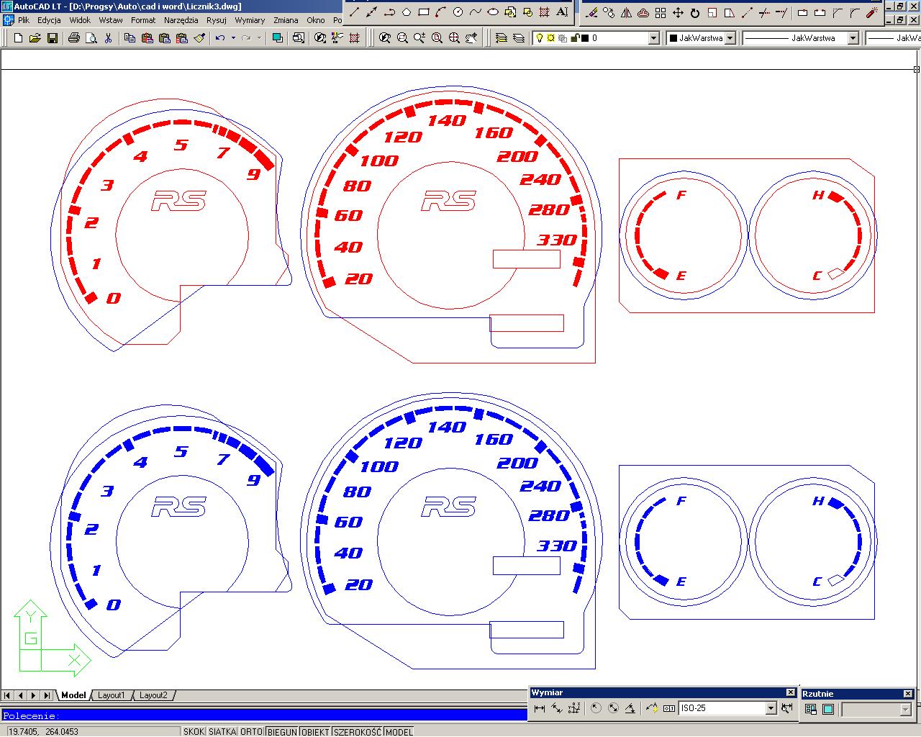Select the Arc tool in the Draw toolbar

441,12
